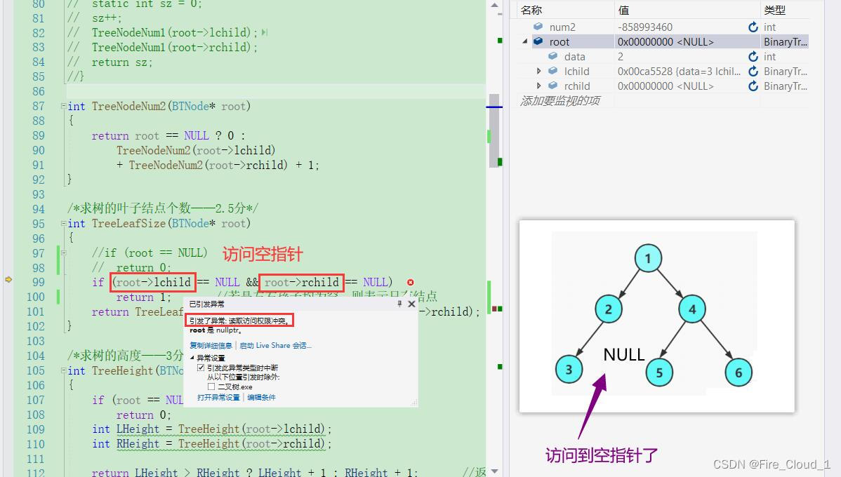
Task: Collapse the root watch entry
Action: click(524, 42)
